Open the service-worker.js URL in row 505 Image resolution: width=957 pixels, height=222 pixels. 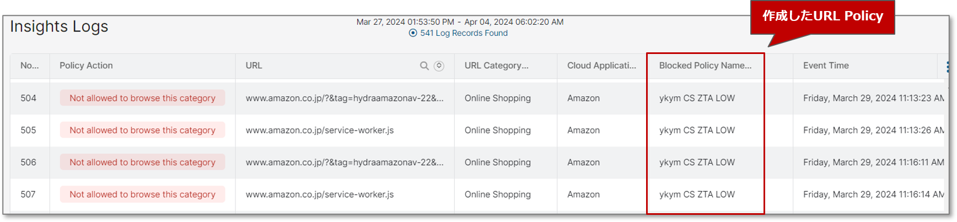[x=320, y=131]
